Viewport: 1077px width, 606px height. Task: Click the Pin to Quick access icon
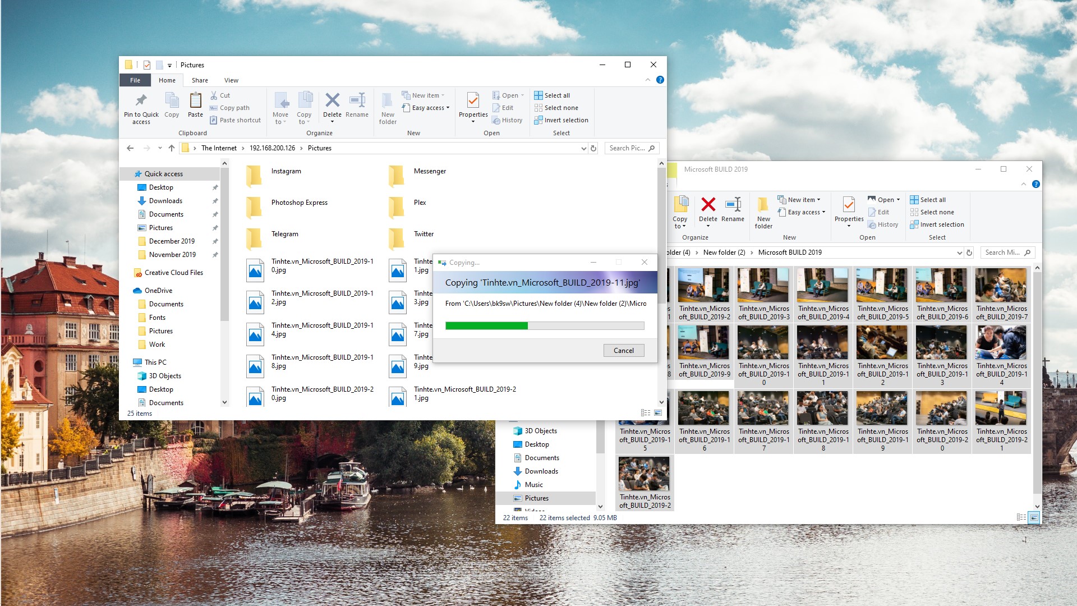click(141, 101)
